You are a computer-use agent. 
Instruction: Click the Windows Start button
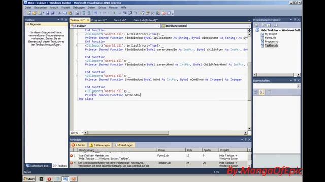click(x=29, y=179)
